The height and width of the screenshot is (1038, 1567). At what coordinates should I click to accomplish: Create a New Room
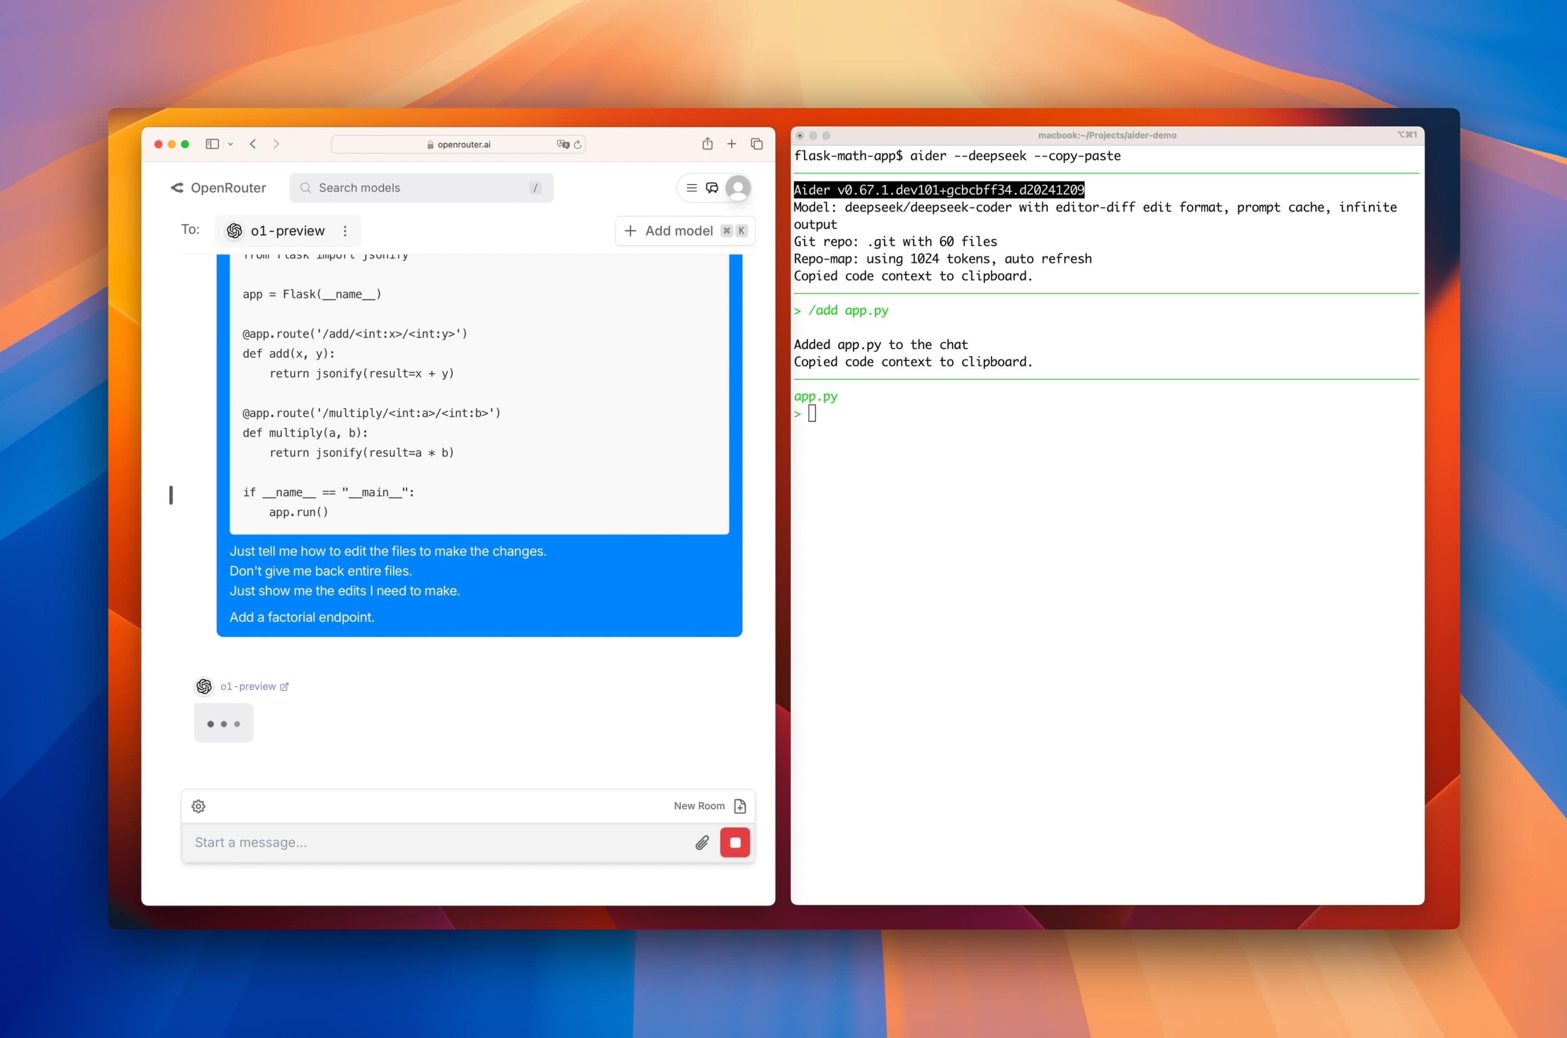709,806
